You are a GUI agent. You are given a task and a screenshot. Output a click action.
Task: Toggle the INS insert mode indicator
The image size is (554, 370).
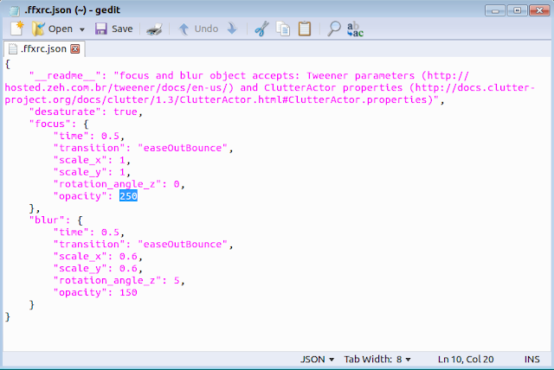coord(531,359)
